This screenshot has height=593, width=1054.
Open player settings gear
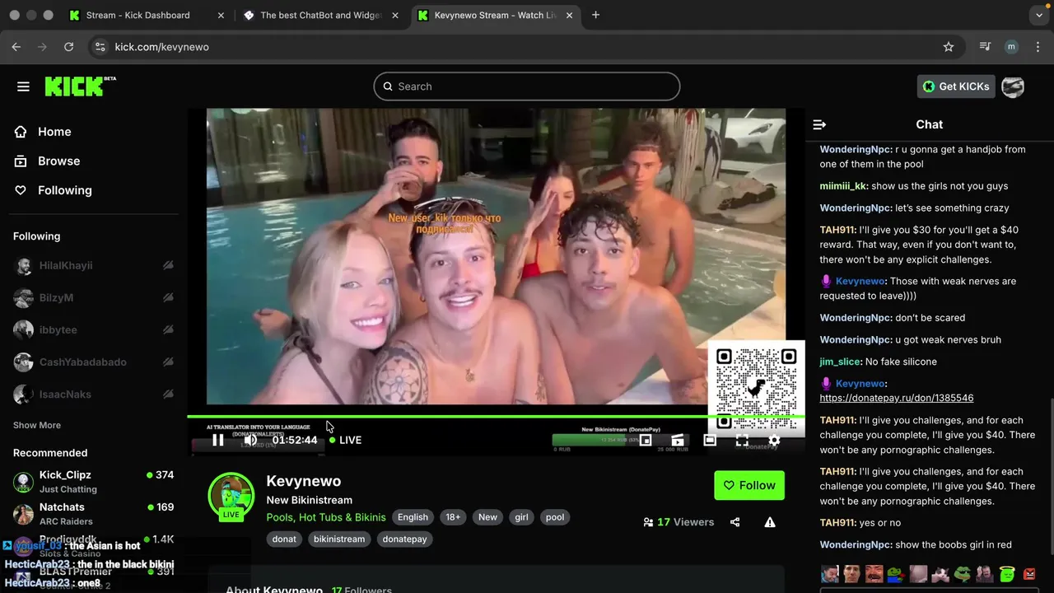774,440
